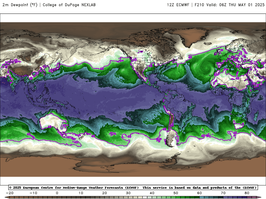
Task: Click the spiral low in the North Atlantic
Action: 206,67
